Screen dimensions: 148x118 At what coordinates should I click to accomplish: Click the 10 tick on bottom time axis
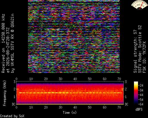tap(31, 107)
